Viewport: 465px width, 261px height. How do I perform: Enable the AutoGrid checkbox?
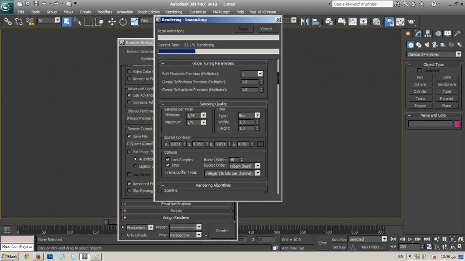coord(420,71)
